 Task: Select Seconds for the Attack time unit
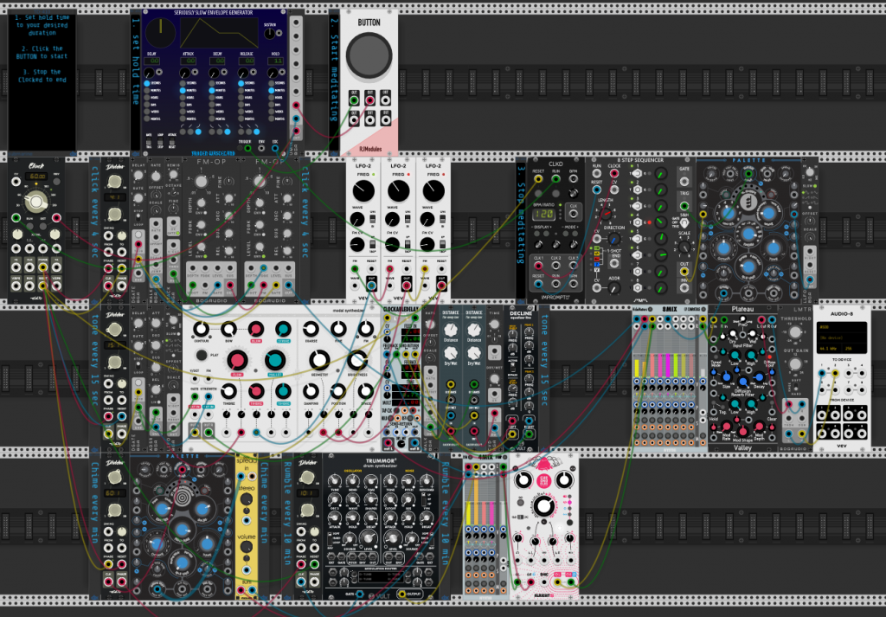[183, 83]
